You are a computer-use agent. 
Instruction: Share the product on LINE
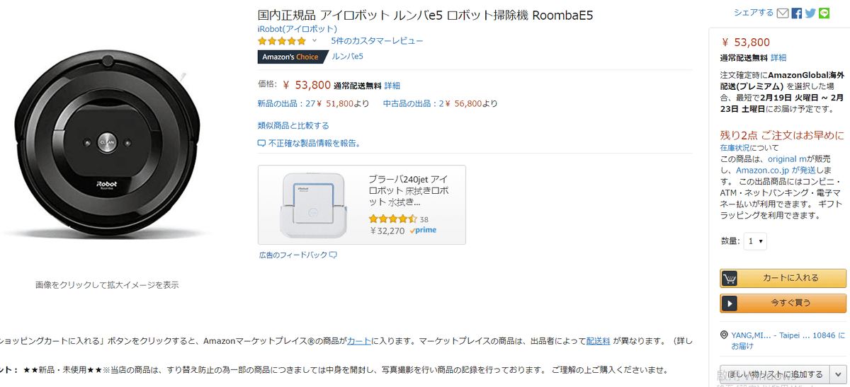(824, 13)
